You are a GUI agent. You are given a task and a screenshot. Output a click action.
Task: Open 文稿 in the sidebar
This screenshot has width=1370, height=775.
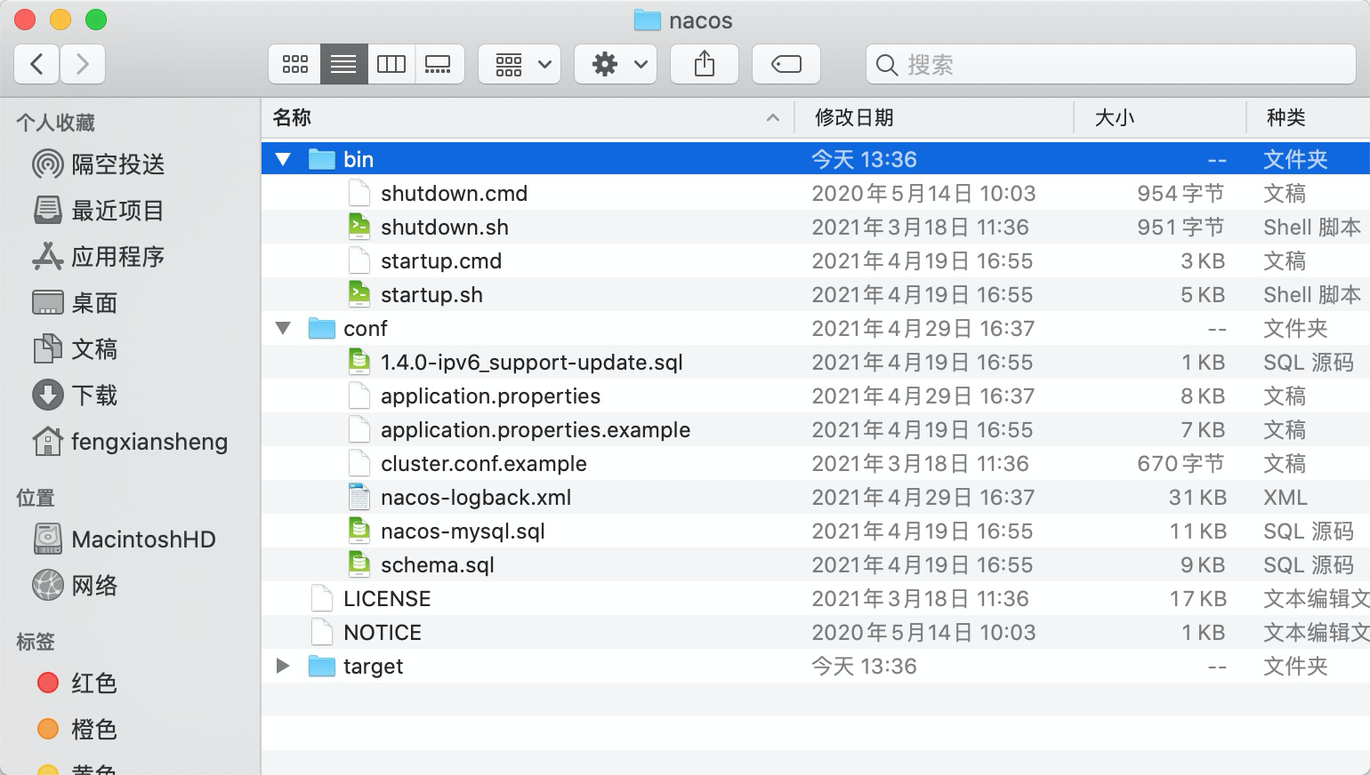pos(76,349)
